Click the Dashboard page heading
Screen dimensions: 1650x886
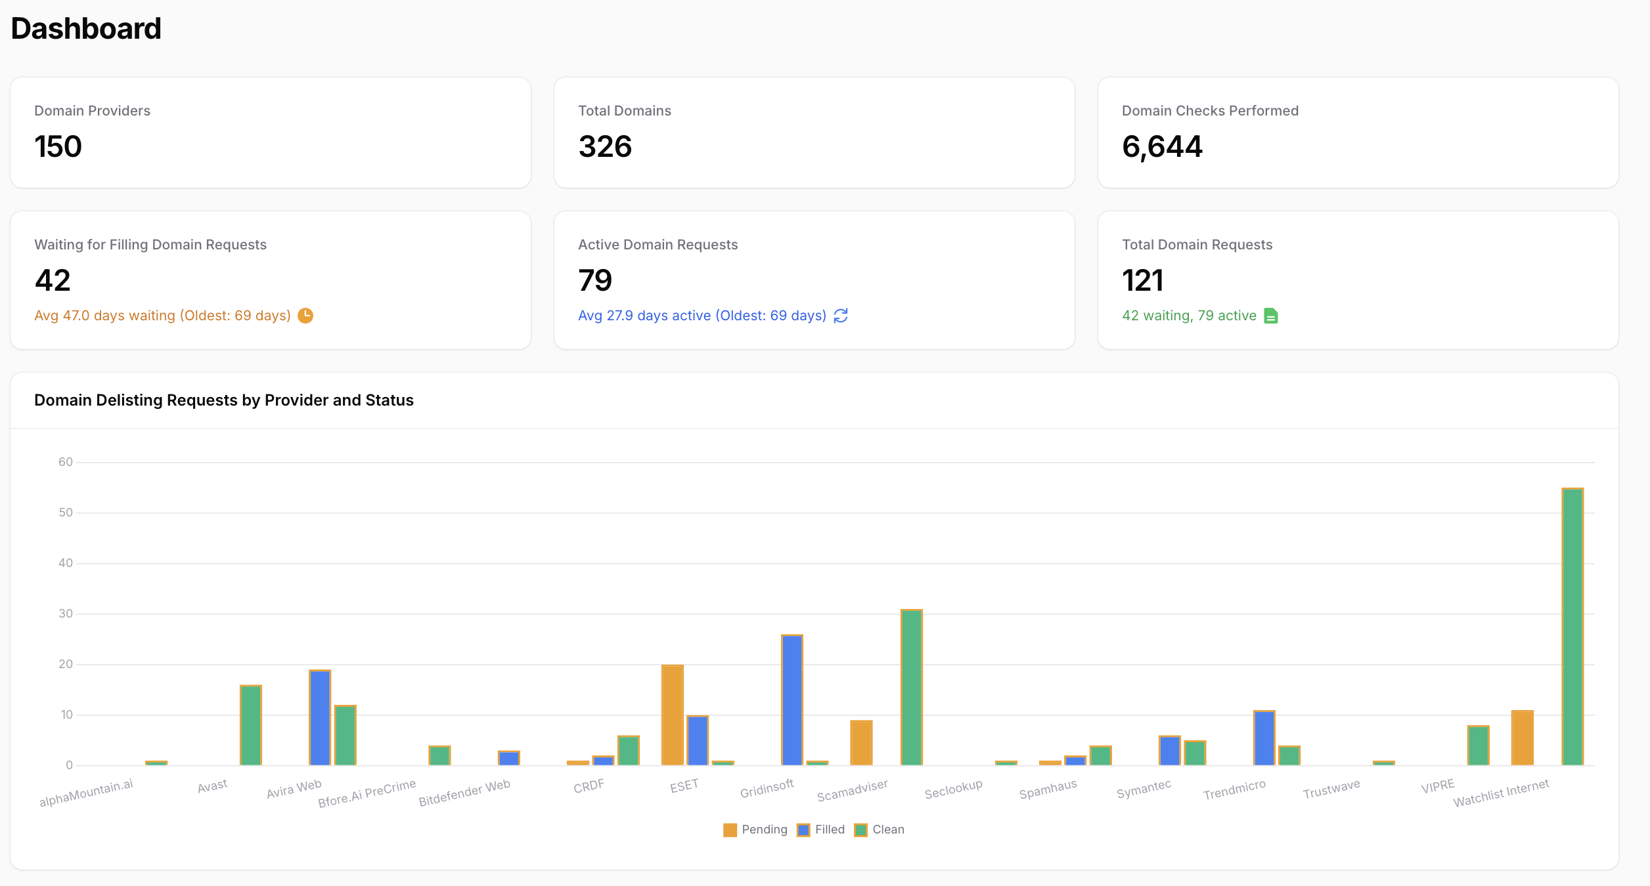(86, 29)
